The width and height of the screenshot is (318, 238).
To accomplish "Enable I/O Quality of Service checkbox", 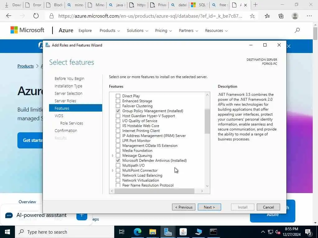I will (118, 121).
